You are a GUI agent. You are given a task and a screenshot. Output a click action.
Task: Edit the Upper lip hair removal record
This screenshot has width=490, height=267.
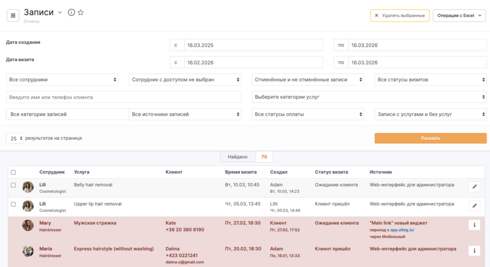pos(474,206)
